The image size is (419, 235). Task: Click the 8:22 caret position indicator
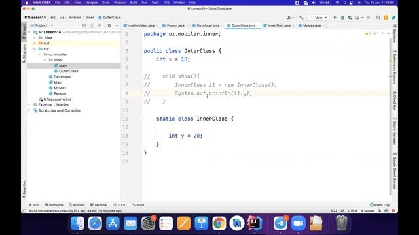click(x=334, y=210)
